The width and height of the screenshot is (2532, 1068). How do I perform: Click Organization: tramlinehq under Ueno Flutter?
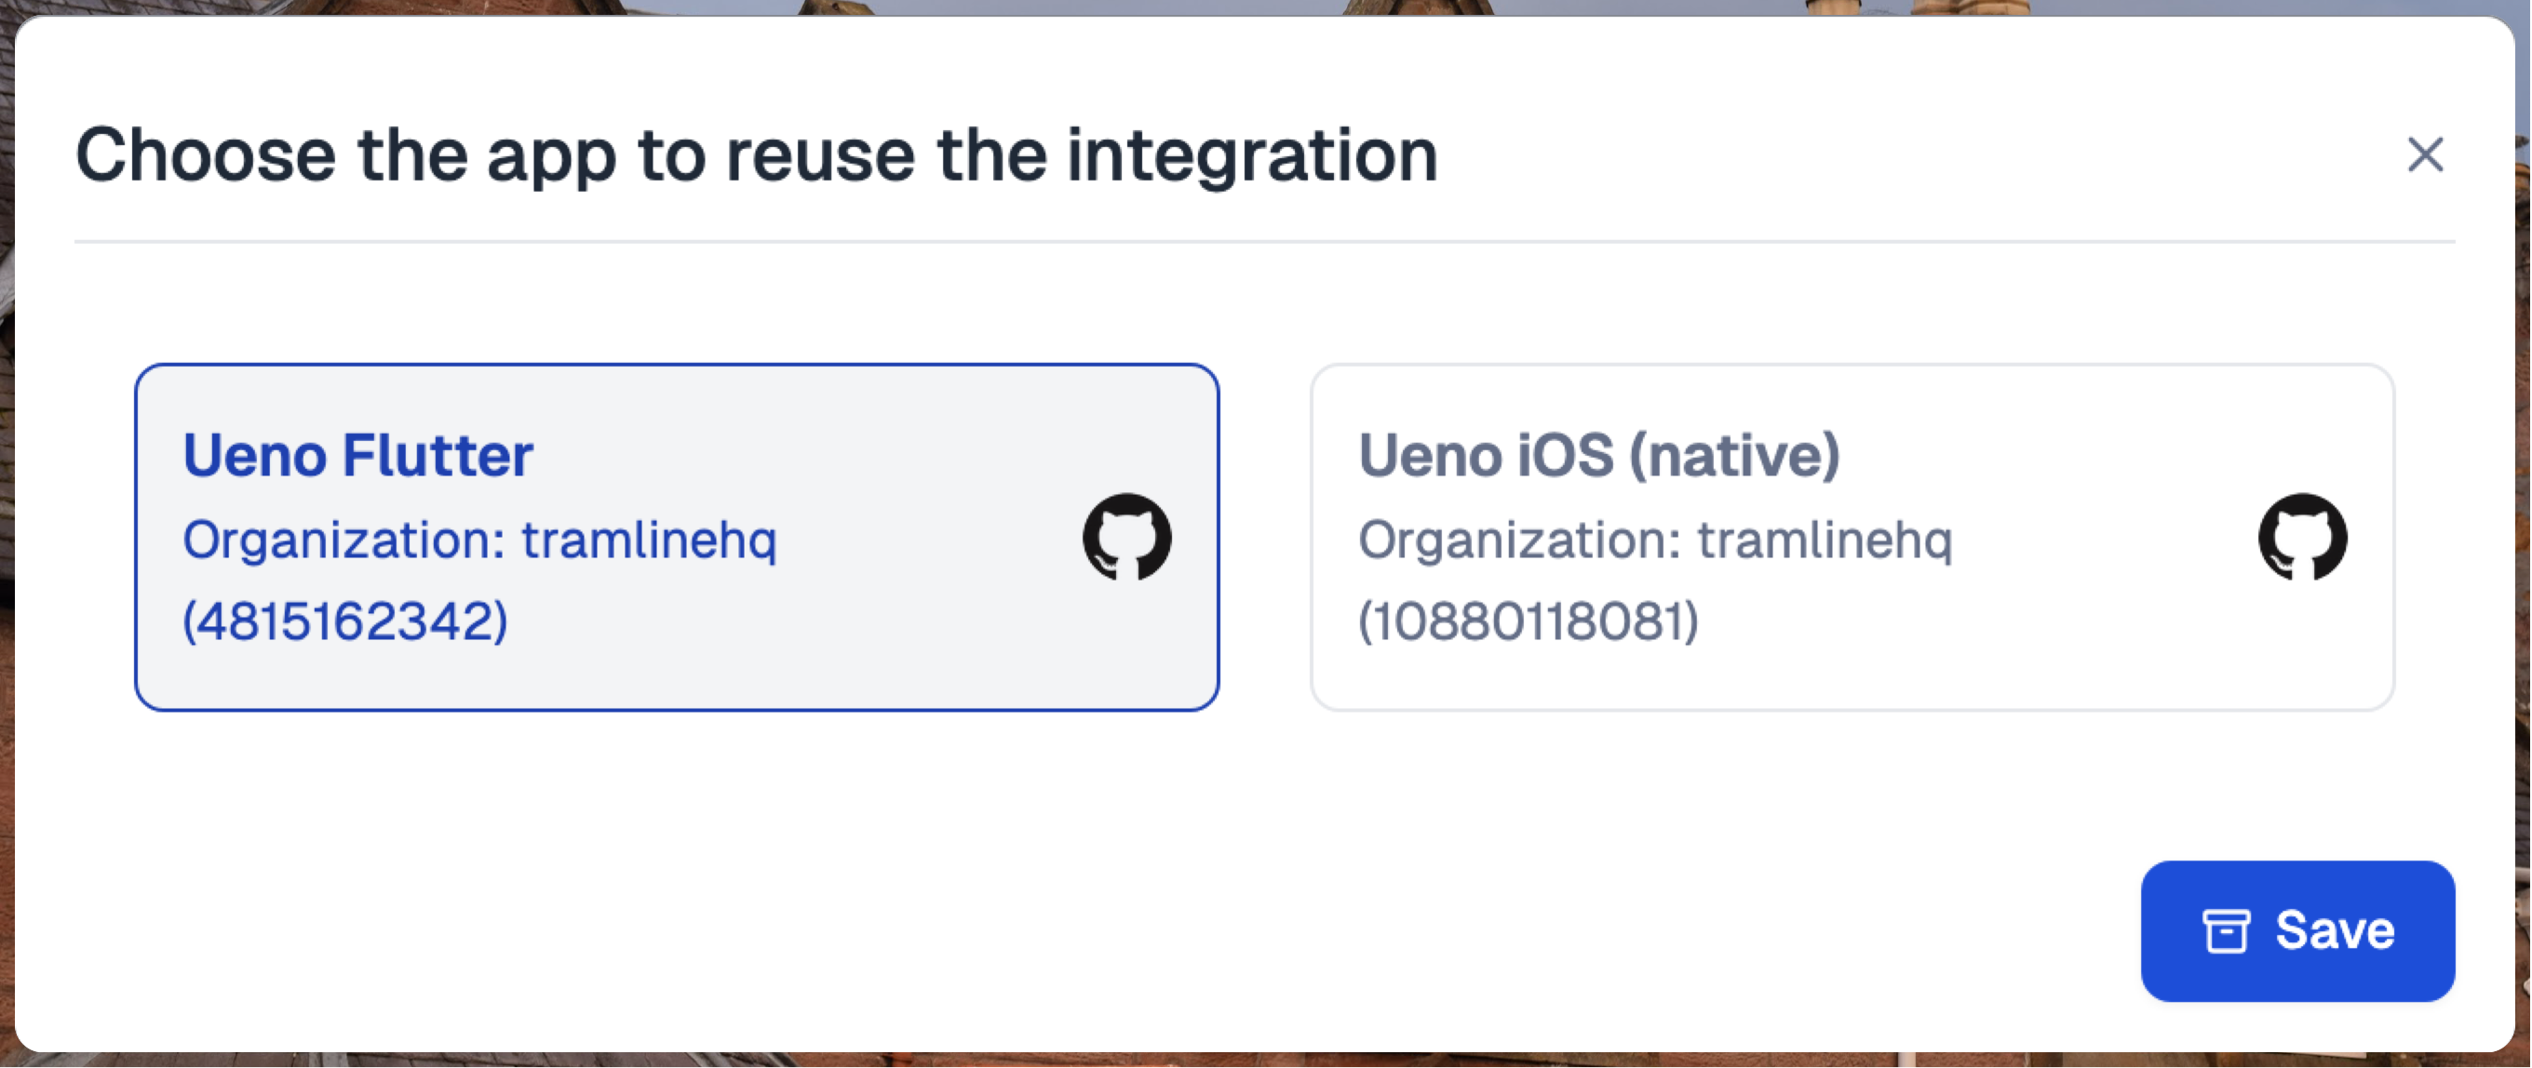(479, 540)
